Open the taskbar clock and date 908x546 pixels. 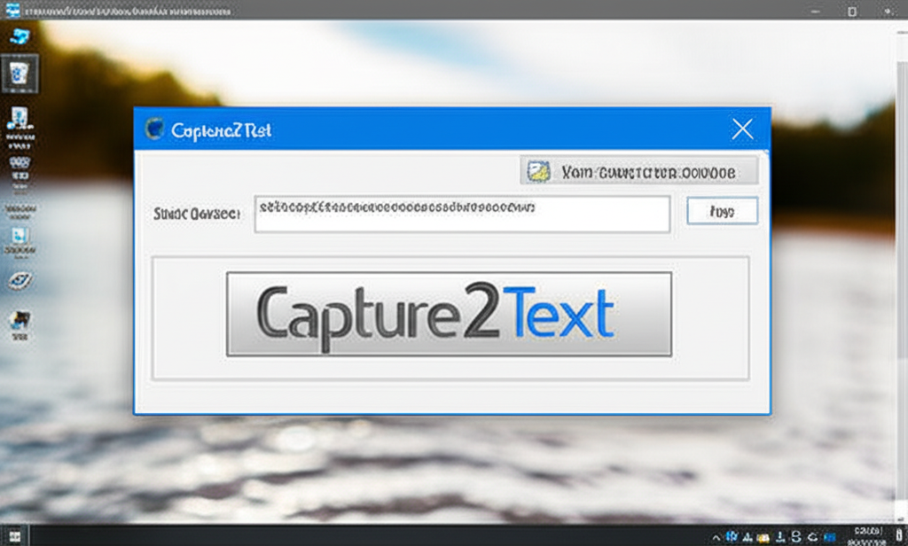[865, 535]
